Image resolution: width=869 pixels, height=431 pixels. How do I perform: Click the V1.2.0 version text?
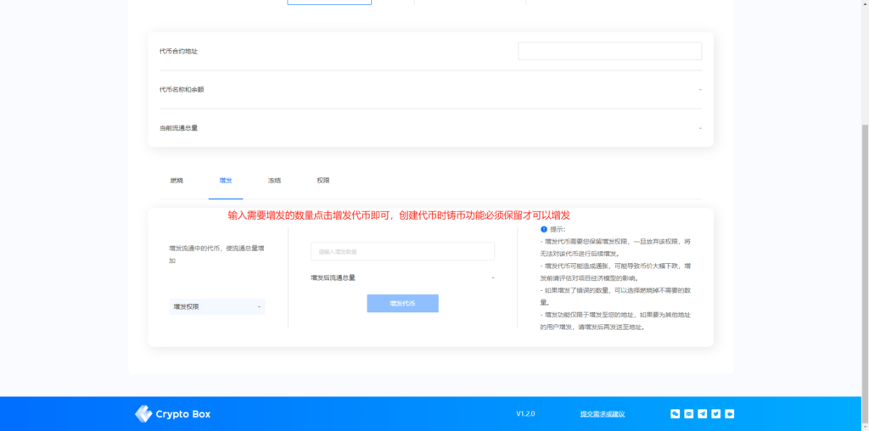(x=525, y=414)
